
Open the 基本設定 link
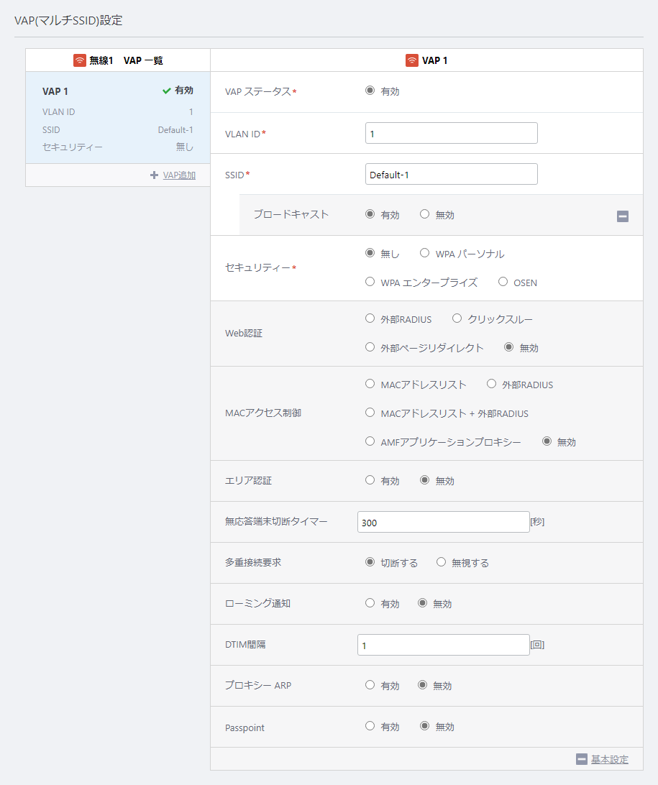[609, 759]
